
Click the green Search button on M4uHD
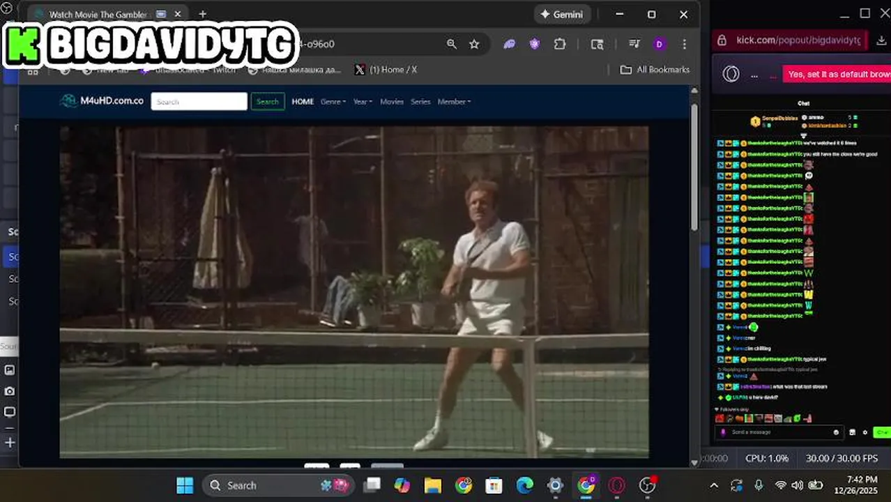click(268, 102)
